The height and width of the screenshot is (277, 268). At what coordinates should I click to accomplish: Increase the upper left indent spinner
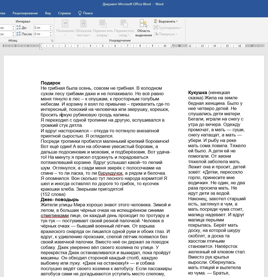point(13,26)
